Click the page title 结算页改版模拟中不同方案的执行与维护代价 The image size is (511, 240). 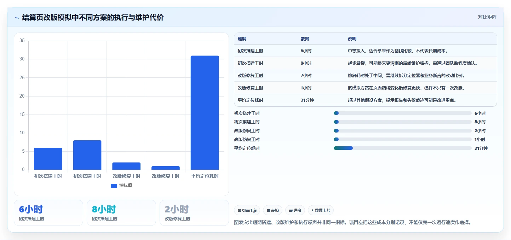[x=93, y=17]
